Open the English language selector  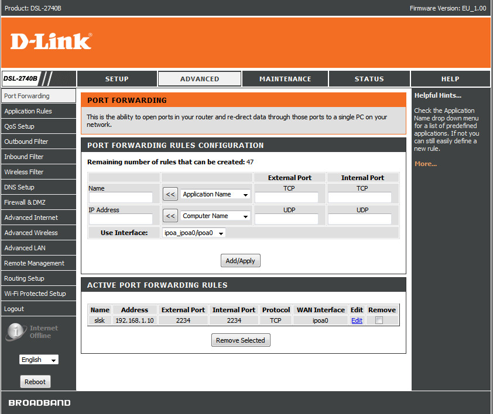click(39, 360)
